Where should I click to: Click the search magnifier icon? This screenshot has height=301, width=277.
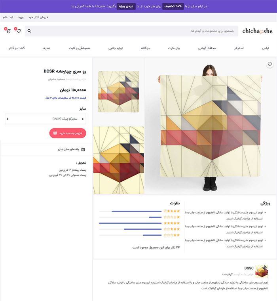point(29,31)
